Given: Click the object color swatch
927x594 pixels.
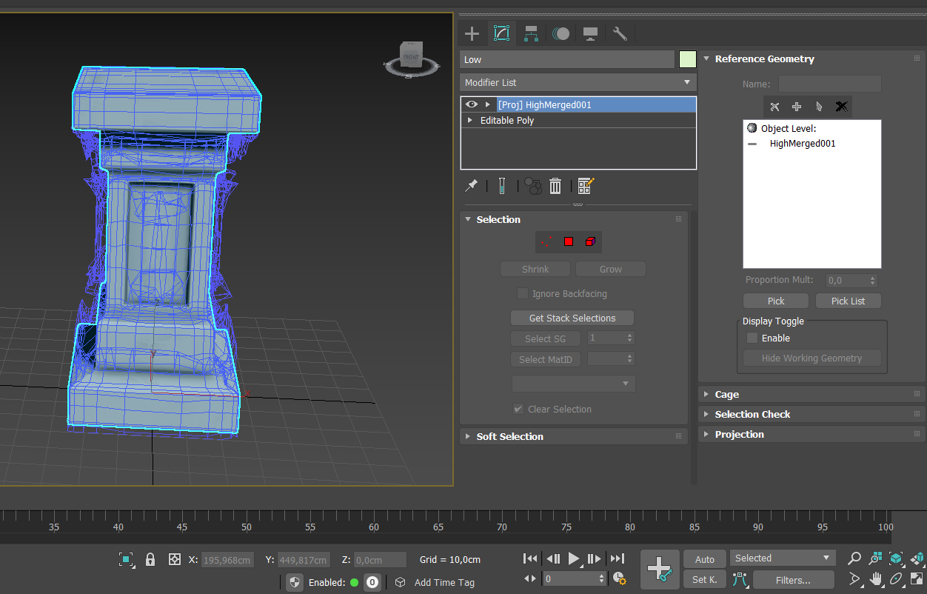Looking at the screenshot, I should pyautogui.click(x=688, y=59).
